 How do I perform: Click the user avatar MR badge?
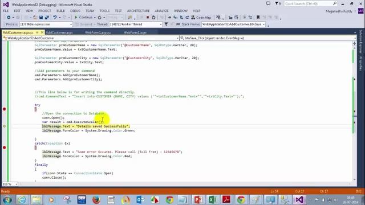pos(361,11)
